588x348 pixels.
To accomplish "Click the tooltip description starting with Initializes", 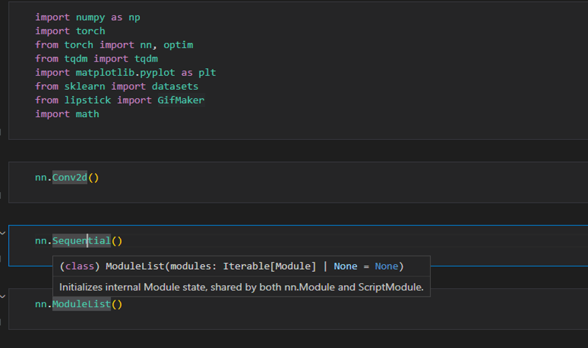I will pos(241,287).
